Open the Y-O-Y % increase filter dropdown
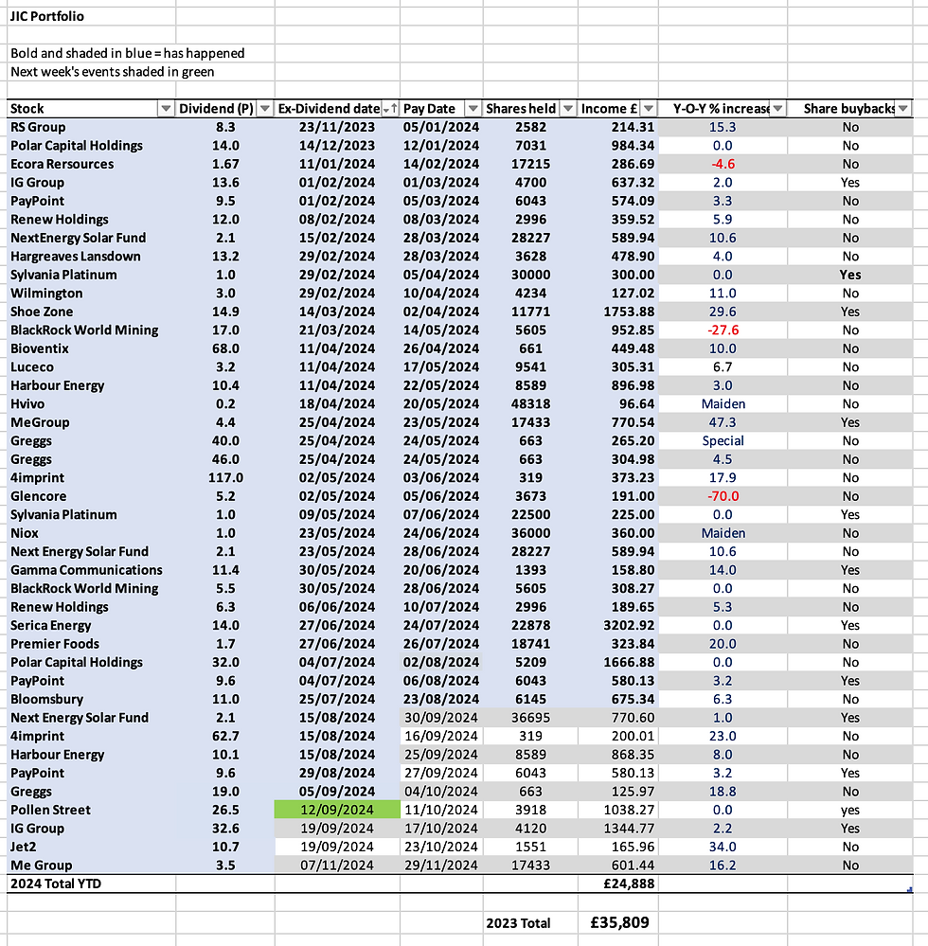 [x=777, y=109]
